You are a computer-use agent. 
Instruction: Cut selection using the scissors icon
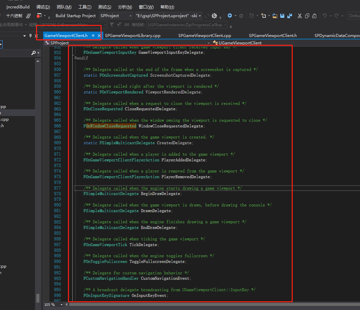point(299,16)
